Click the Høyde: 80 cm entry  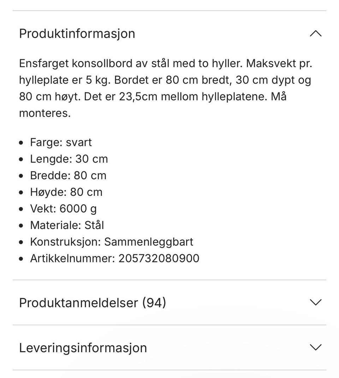66,192
